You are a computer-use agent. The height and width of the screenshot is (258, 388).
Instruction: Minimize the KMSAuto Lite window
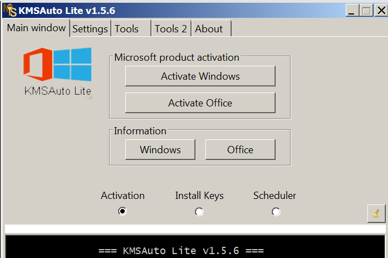click(352, 11)
